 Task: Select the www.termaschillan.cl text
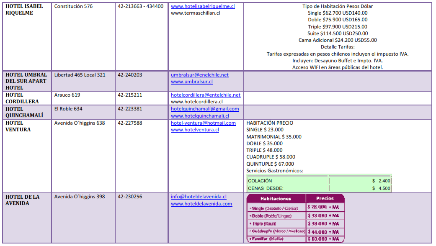tap(195, 13)
